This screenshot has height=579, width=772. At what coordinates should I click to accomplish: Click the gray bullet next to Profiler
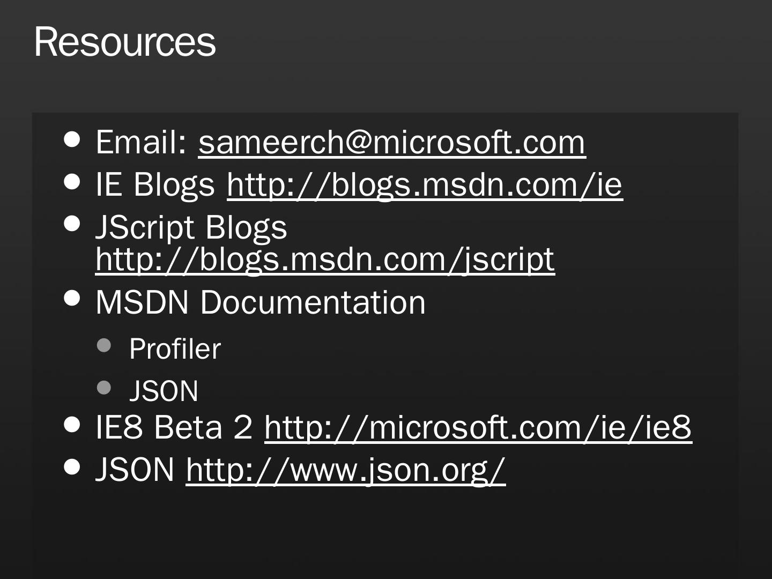(104, 345)
